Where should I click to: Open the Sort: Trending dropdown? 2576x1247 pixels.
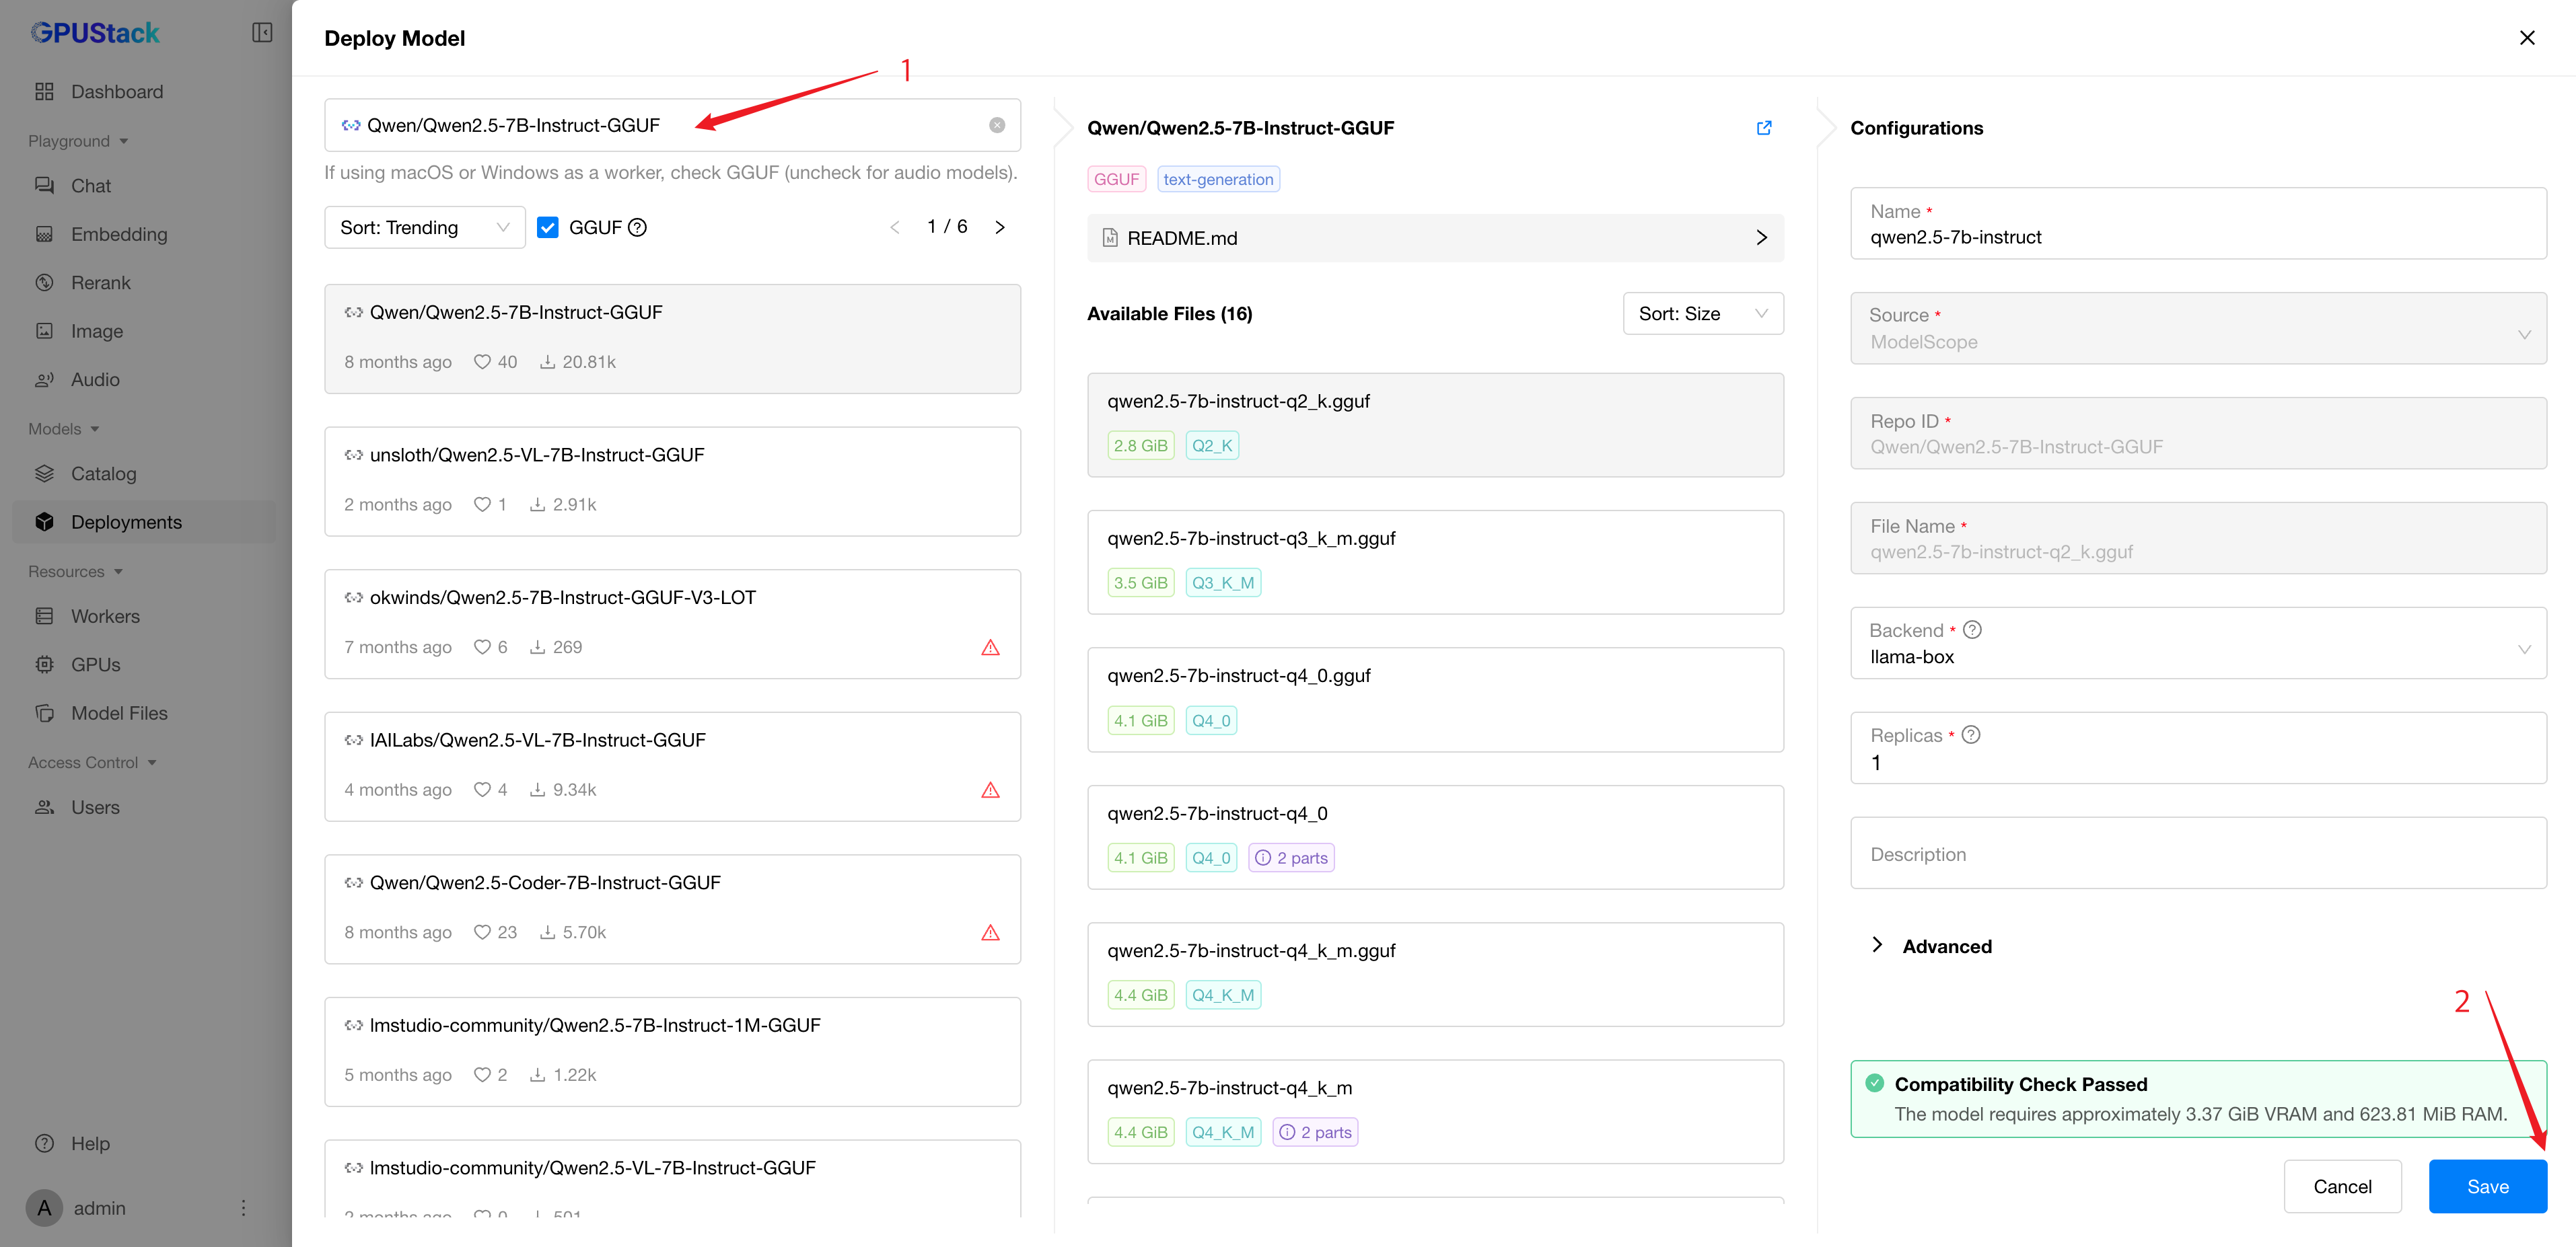(x=424, y=228)
